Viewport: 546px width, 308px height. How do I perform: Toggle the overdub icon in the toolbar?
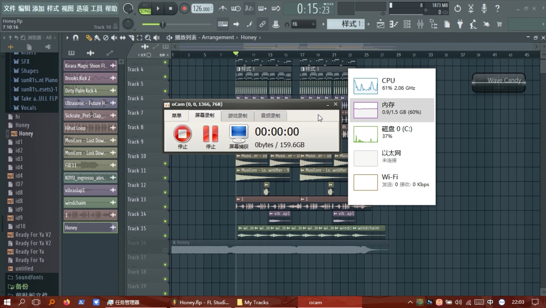[x=262, y=8]
